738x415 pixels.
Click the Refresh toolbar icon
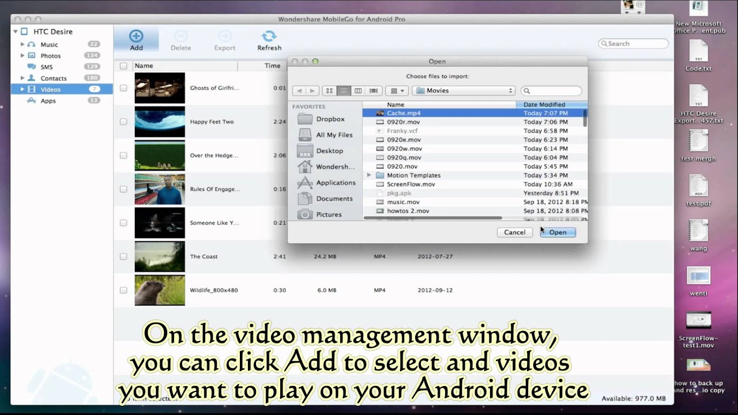coord(269,36)
